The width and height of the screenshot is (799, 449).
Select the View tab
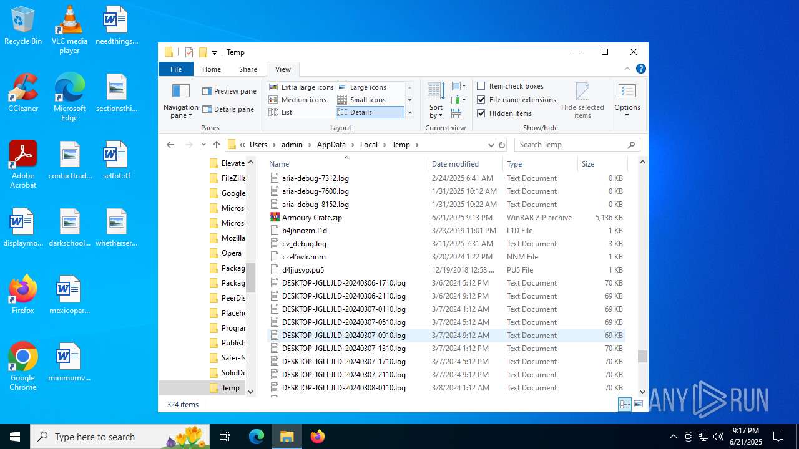pos(283,69)
